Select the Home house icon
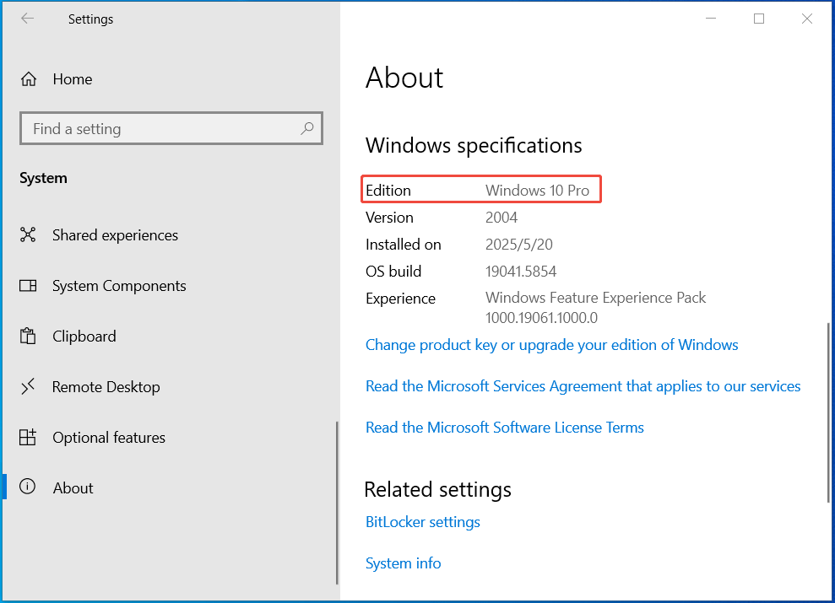Screen dimensions: 835x603 coord(28,78)
